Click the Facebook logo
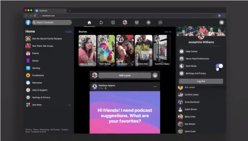 click(x=28, y=23)
